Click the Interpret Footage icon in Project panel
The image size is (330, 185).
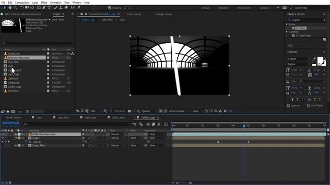point(3,112)
